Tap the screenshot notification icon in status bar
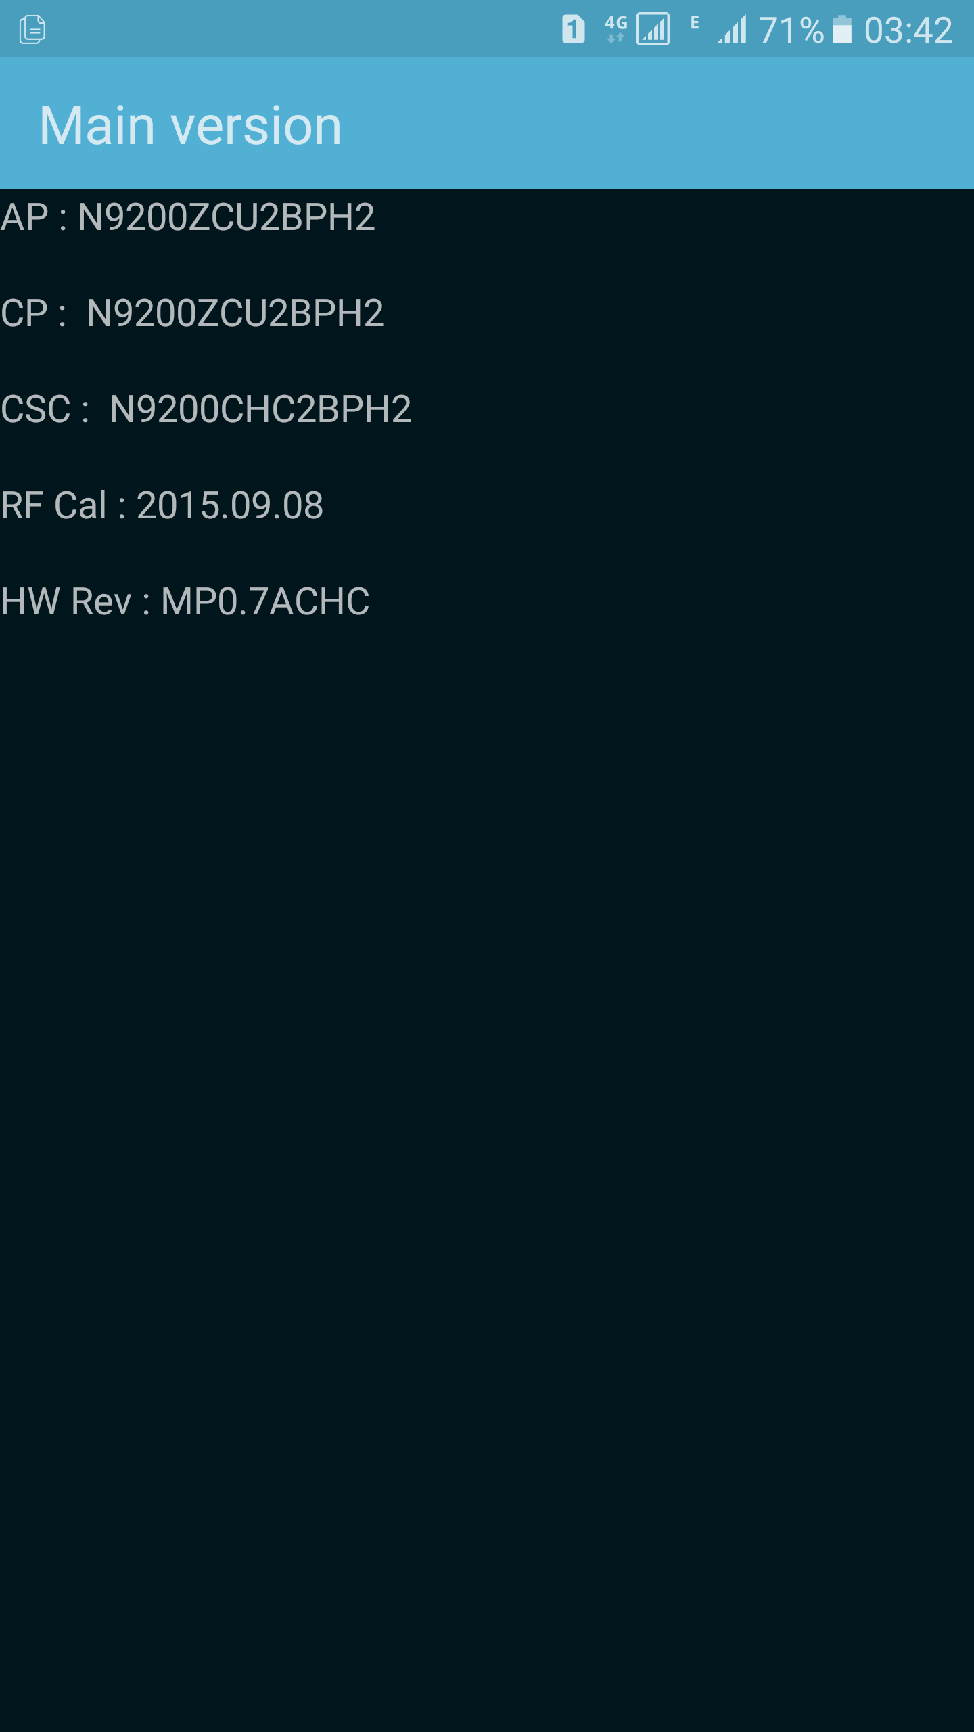Screen dimensions: 974x1732 (32, 29)
